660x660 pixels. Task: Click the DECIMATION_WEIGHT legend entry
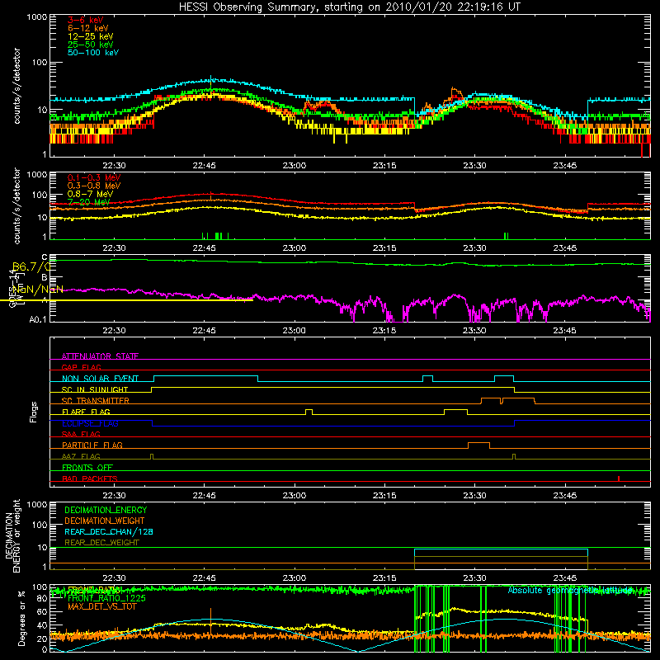click(105, 521)
